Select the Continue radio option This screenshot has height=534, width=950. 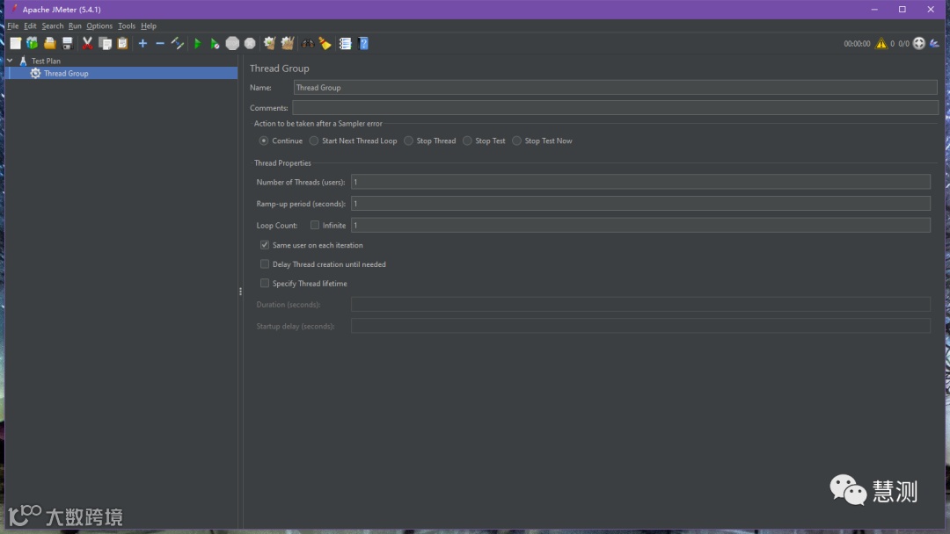click(x=264, y=141)
